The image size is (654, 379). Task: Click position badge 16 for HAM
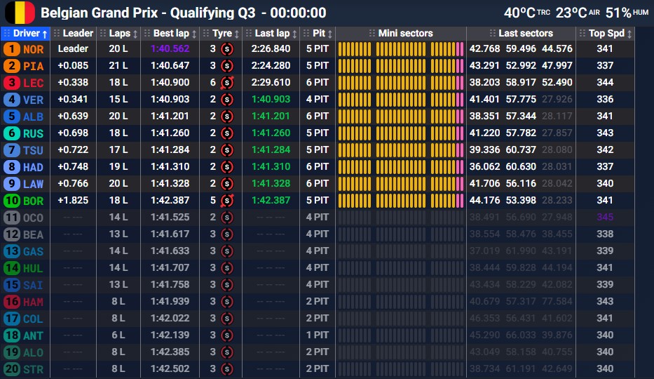(x=12, y=301)
